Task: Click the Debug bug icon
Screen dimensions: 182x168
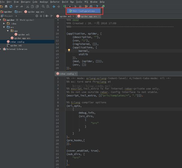Action: pyautogui.click(x=80, y=6)
